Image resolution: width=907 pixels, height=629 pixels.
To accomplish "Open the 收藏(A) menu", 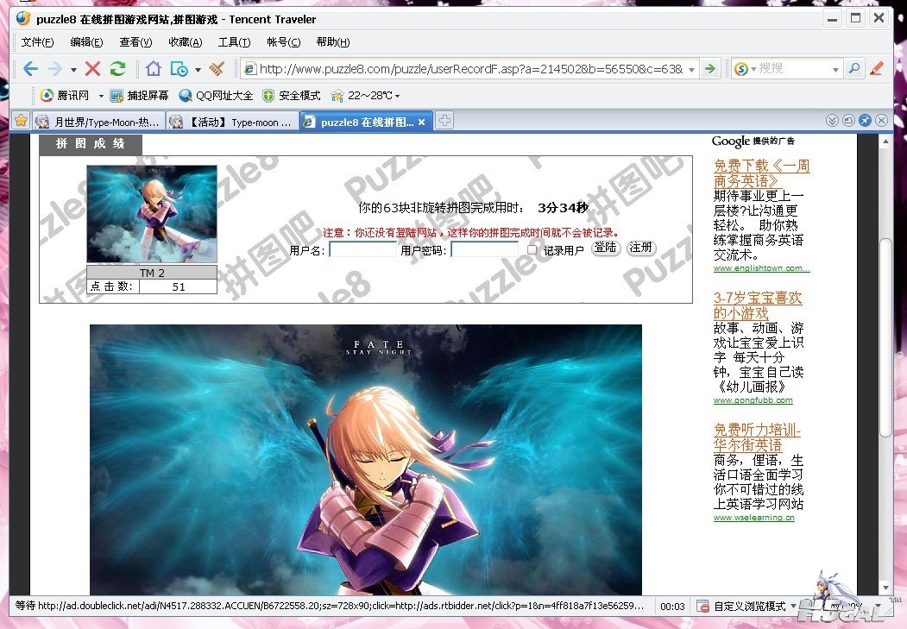I will [x=185, y=42].
